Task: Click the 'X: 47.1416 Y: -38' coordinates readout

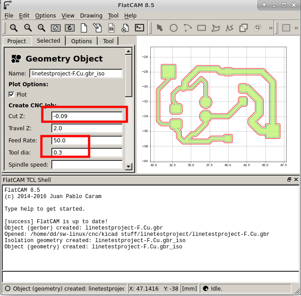Action: 153,288
